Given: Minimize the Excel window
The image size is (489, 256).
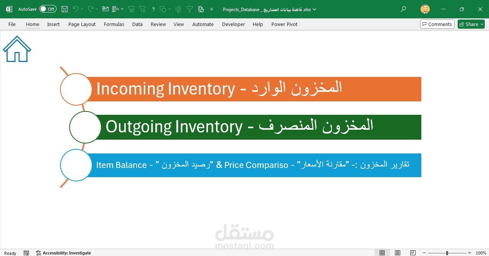Looking at the screenshot, I should pos(444,9).
